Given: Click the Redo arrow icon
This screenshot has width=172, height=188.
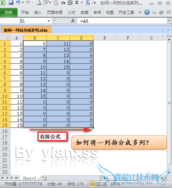Looking at the screenshot, I should [x=28, y=2].
